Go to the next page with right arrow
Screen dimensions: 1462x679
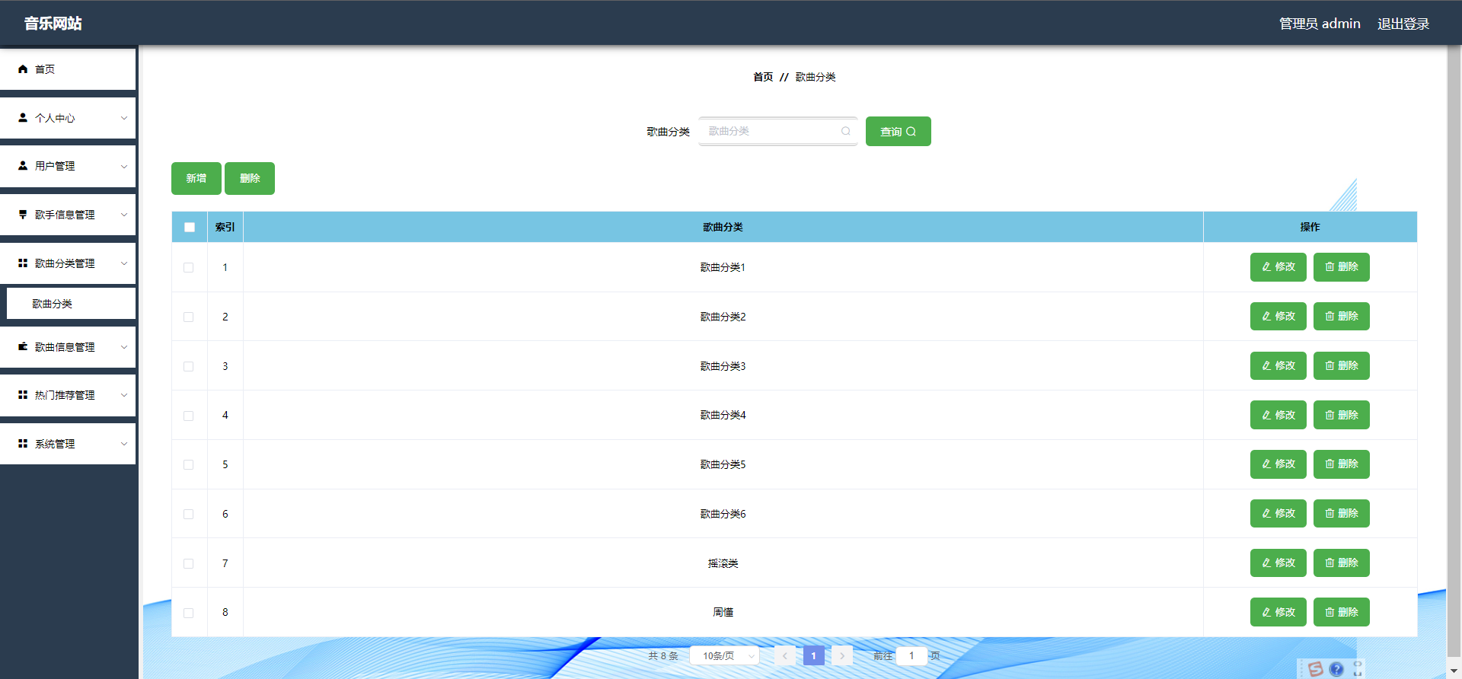point(842,655)
